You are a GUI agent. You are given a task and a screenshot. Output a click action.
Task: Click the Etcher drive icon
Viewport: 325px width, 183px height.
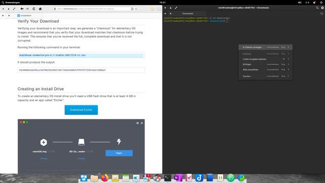(81, 142)
